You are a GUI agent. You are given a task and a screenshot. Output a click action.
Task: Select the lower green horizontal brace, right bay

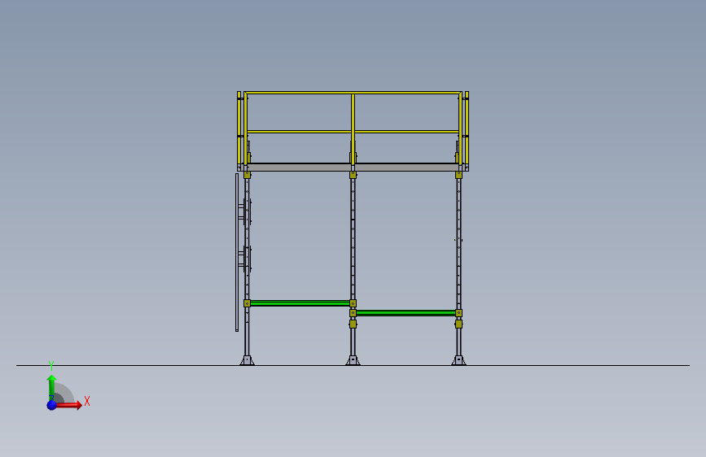tap(406, 313)
